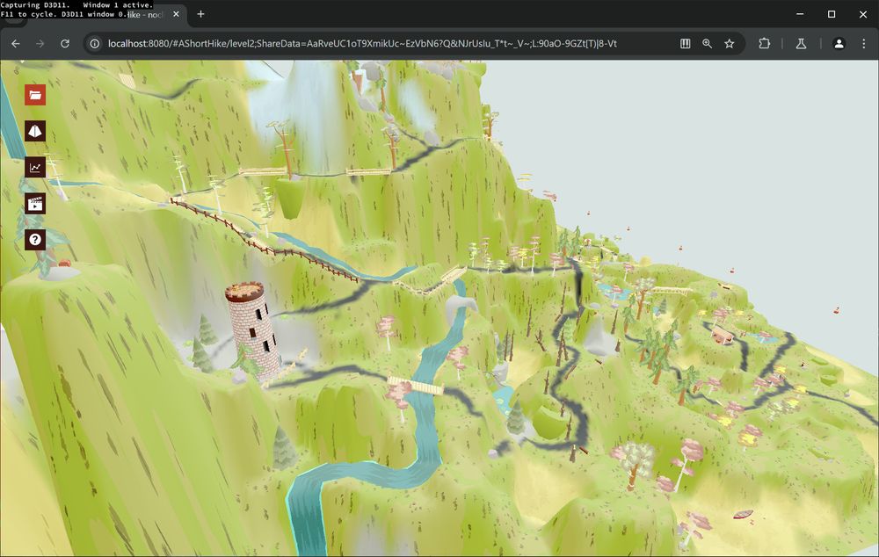879x557 pixels.
Task: Click address bar icon left of zoom magnifier
Action: [x=685, y=43]
